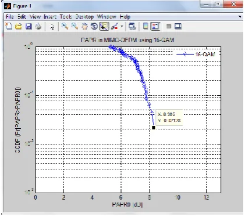Activate the Zoom In tool
The width and height of the screenshot is (245, 217).
pos(65,26)
